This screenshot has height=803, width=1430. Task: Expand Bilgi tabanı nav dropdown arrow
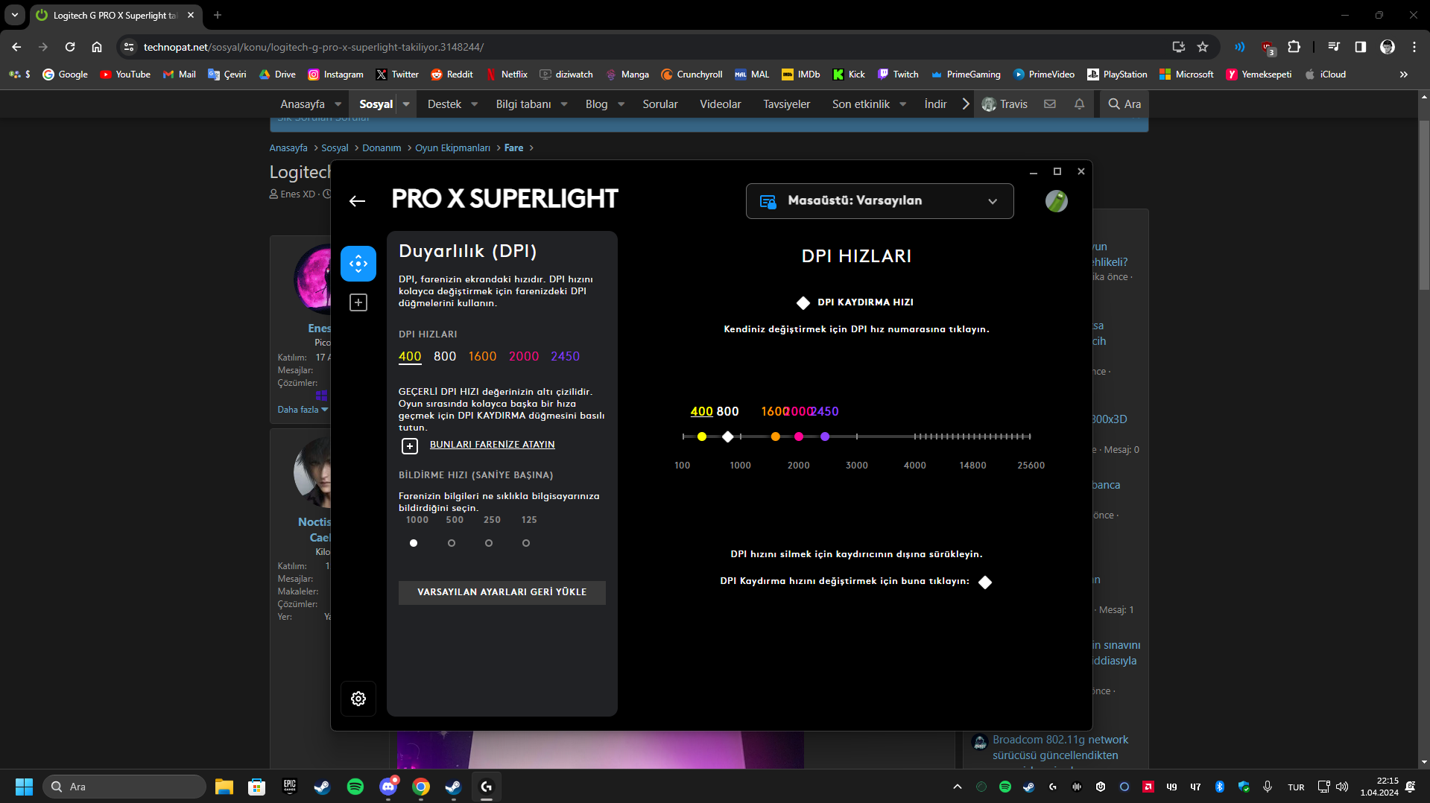(564, 104)
